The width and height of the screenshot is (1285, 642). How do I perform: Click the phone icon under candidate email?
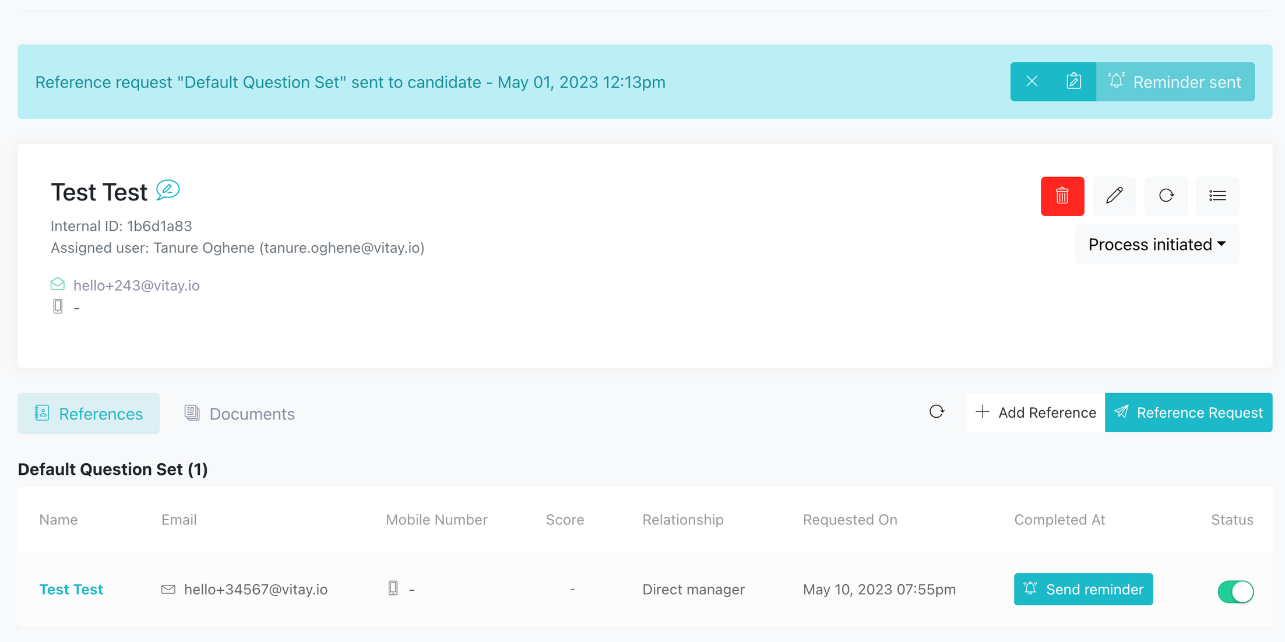[58, 306]
